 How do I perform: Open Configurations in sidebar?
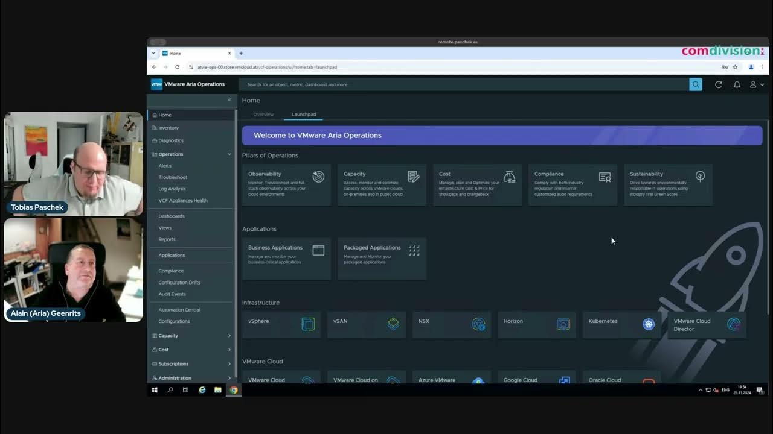[x=174, y=321]
